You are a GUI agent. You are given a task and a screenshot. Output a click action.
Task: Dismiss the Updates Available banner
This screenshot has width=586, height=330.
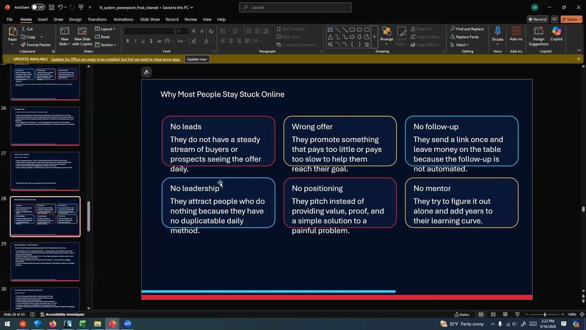(579, 59)
